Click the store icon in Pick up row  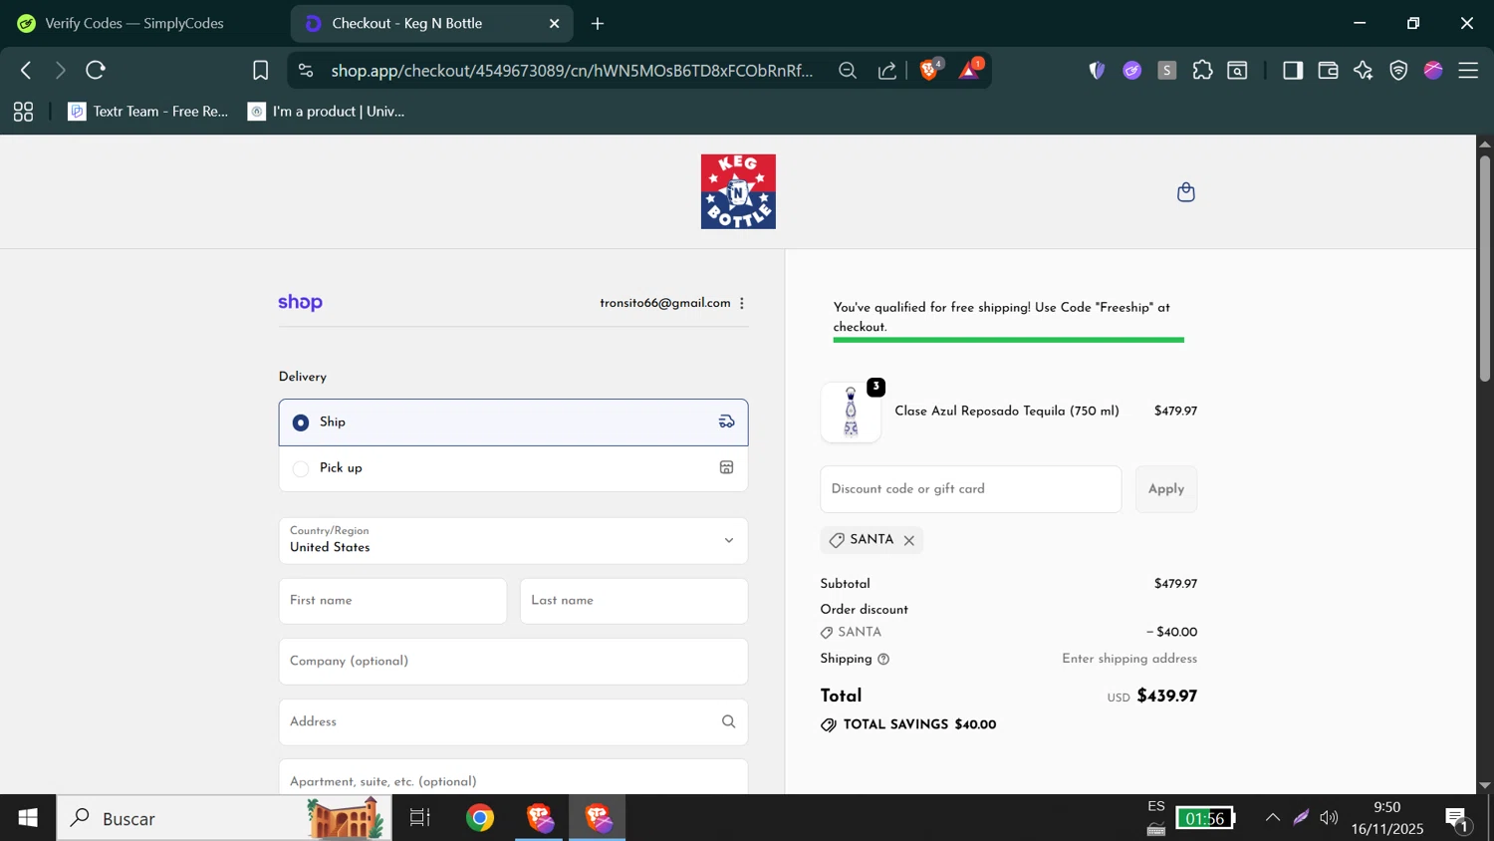(x=727, y=468)
